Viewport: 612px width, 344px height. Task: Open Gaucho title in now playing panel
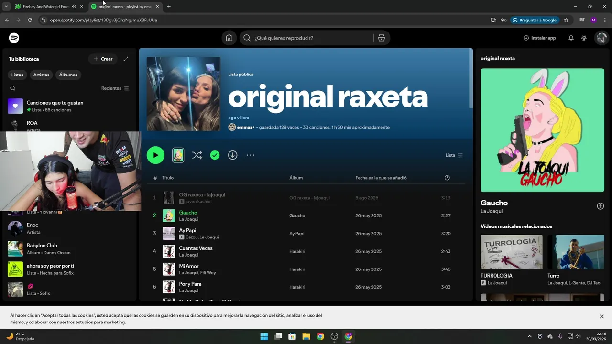pos(494,203)
